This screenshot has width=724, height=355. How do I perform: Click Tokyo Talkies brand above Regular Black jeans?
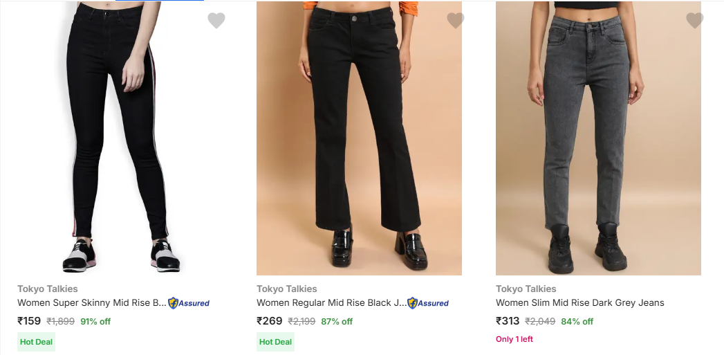[x=287, y=289]
